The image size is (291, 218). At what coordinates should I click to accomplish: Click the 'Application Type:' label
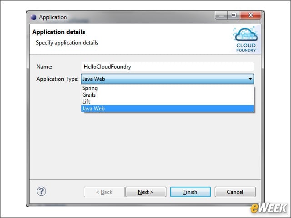(x=57, y=79)
